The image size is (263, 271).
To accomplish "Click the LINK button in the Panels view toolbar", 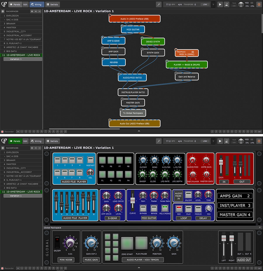I will [205, 141].
